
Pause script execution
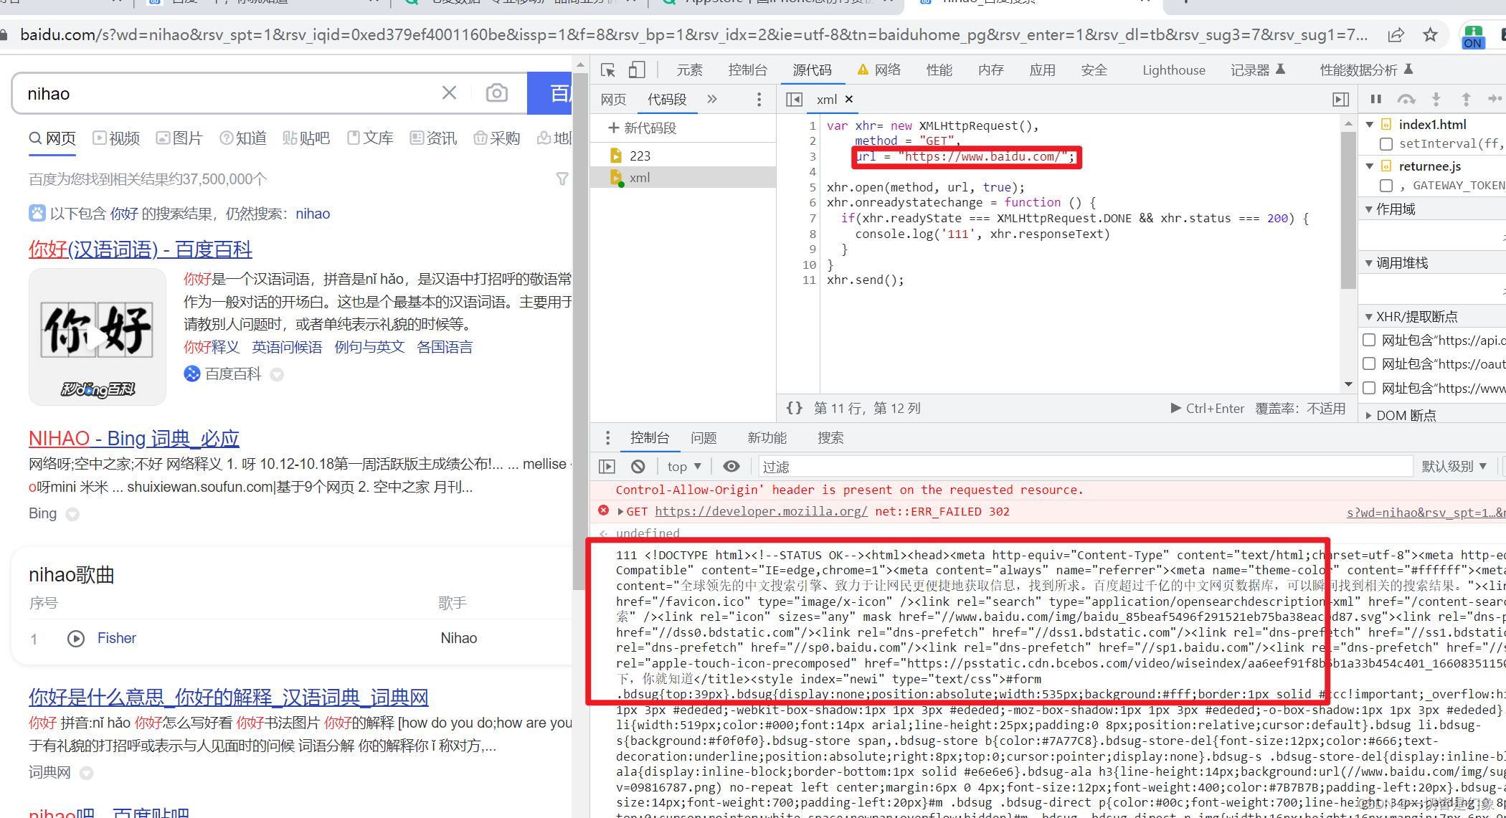point(1375,99)
